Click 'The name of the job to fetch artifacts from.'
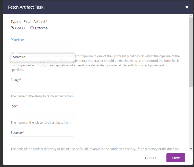194x167 pixels. (x=41, y=123)
